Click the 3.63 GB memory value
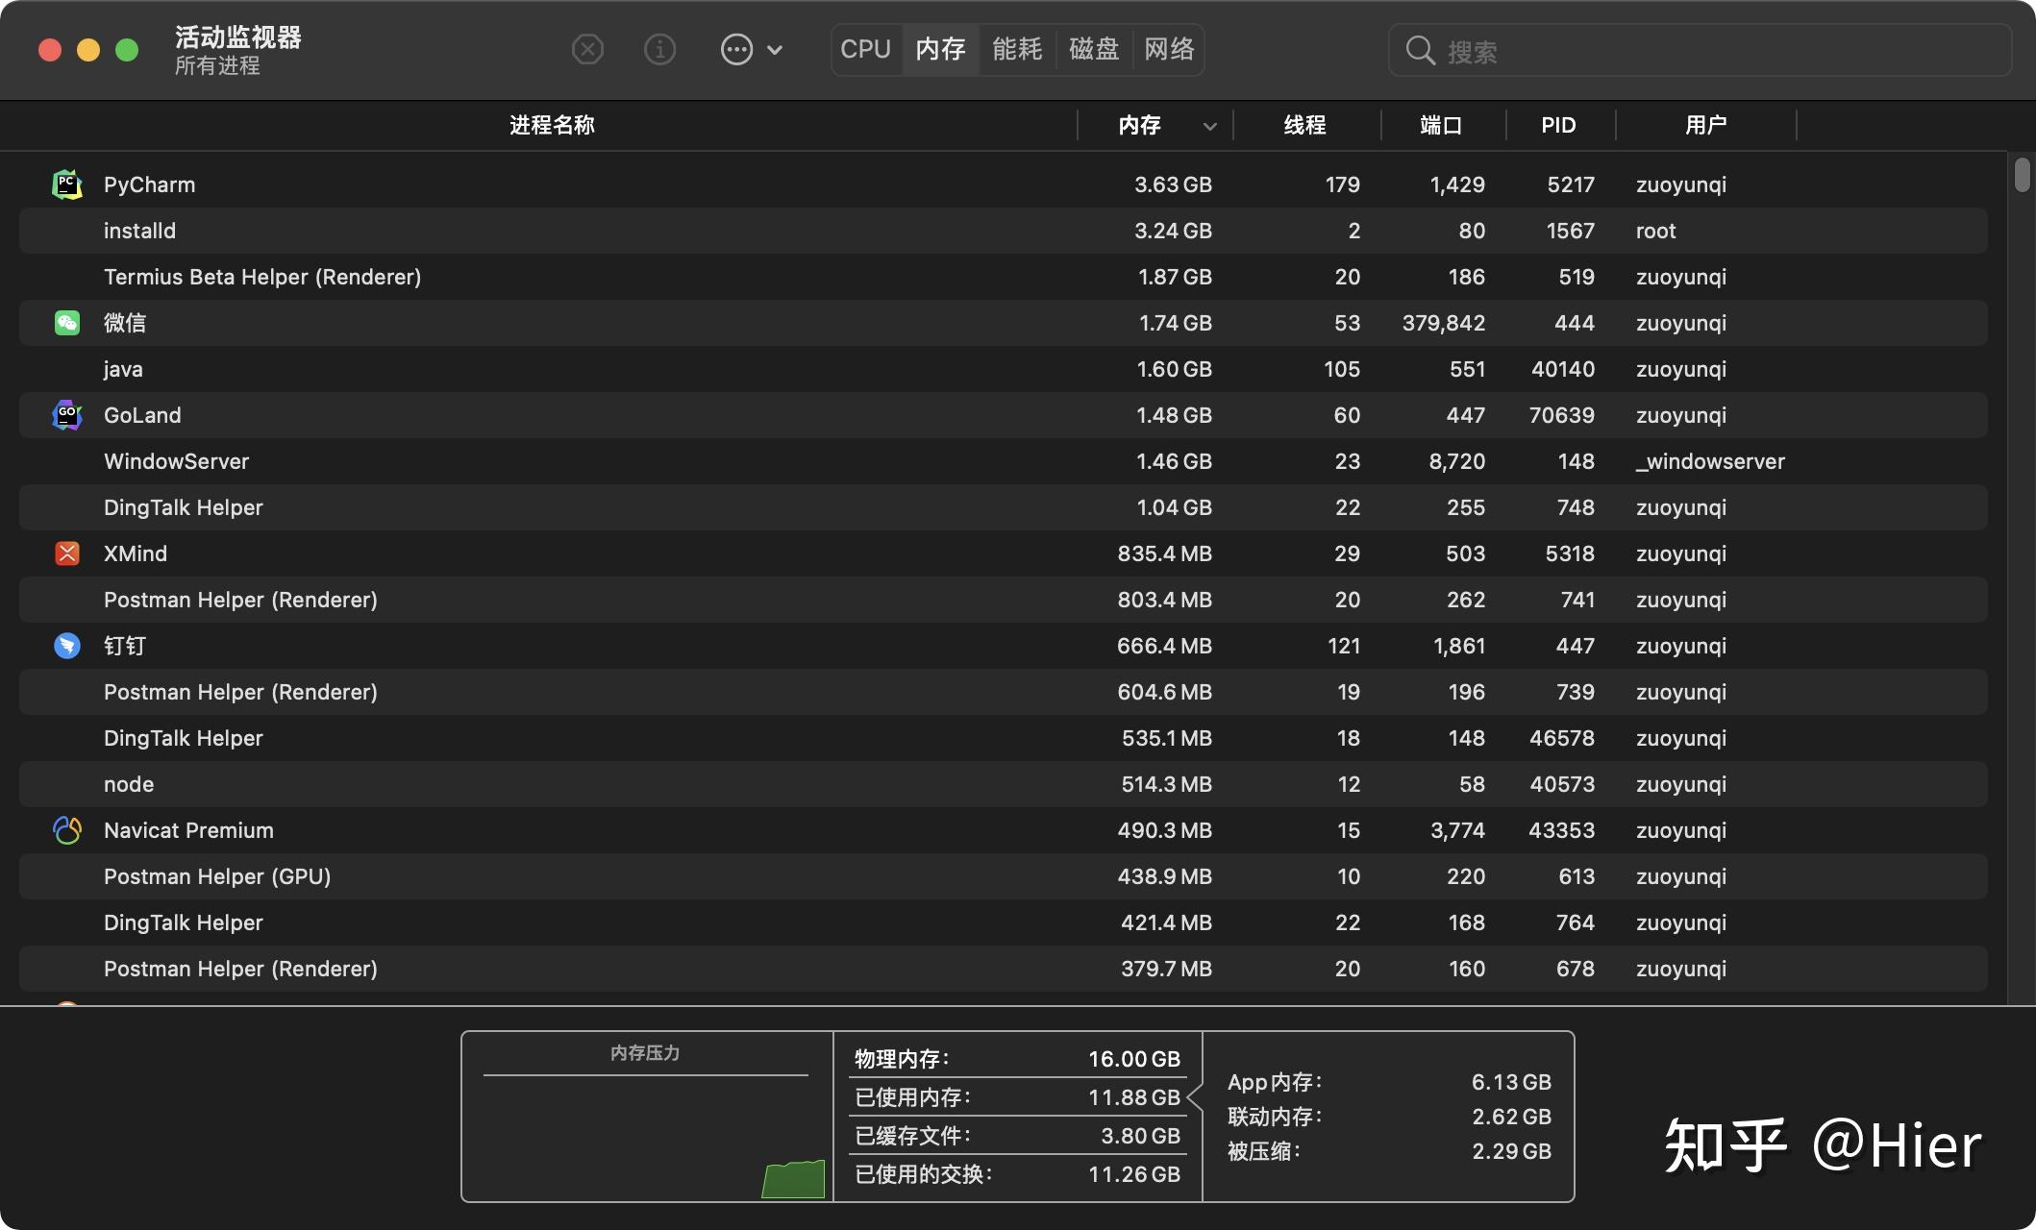 click(x=1173, y=184)
